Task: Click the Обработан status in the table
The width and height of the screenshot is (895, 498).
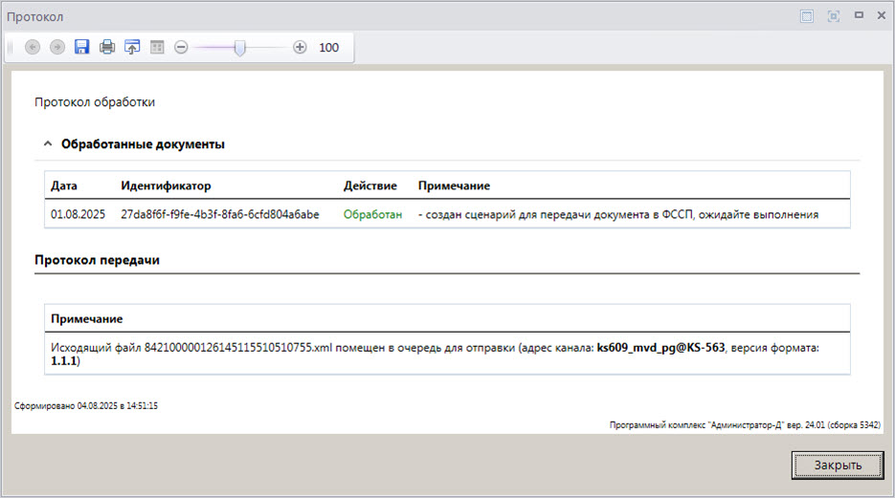Action: coord(372,215)
